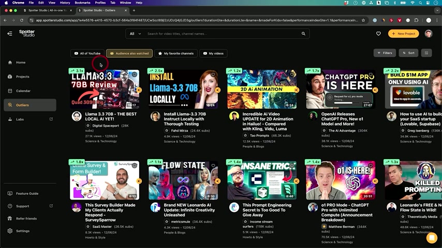Open a new Chrome tab

pos(134,10)
